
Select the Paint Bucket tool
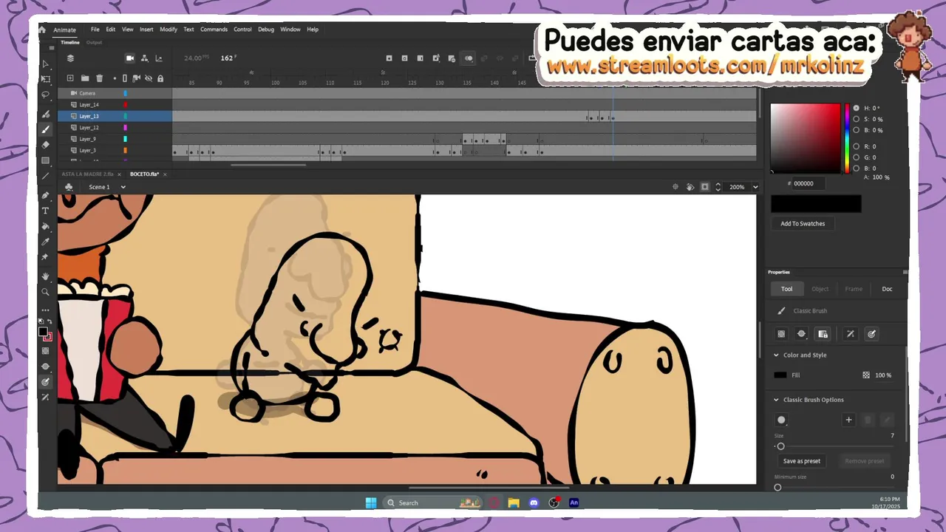tap(45, 226)
